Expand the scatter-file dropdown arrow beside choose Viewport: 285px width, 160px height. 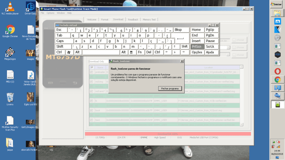[228, 47]
